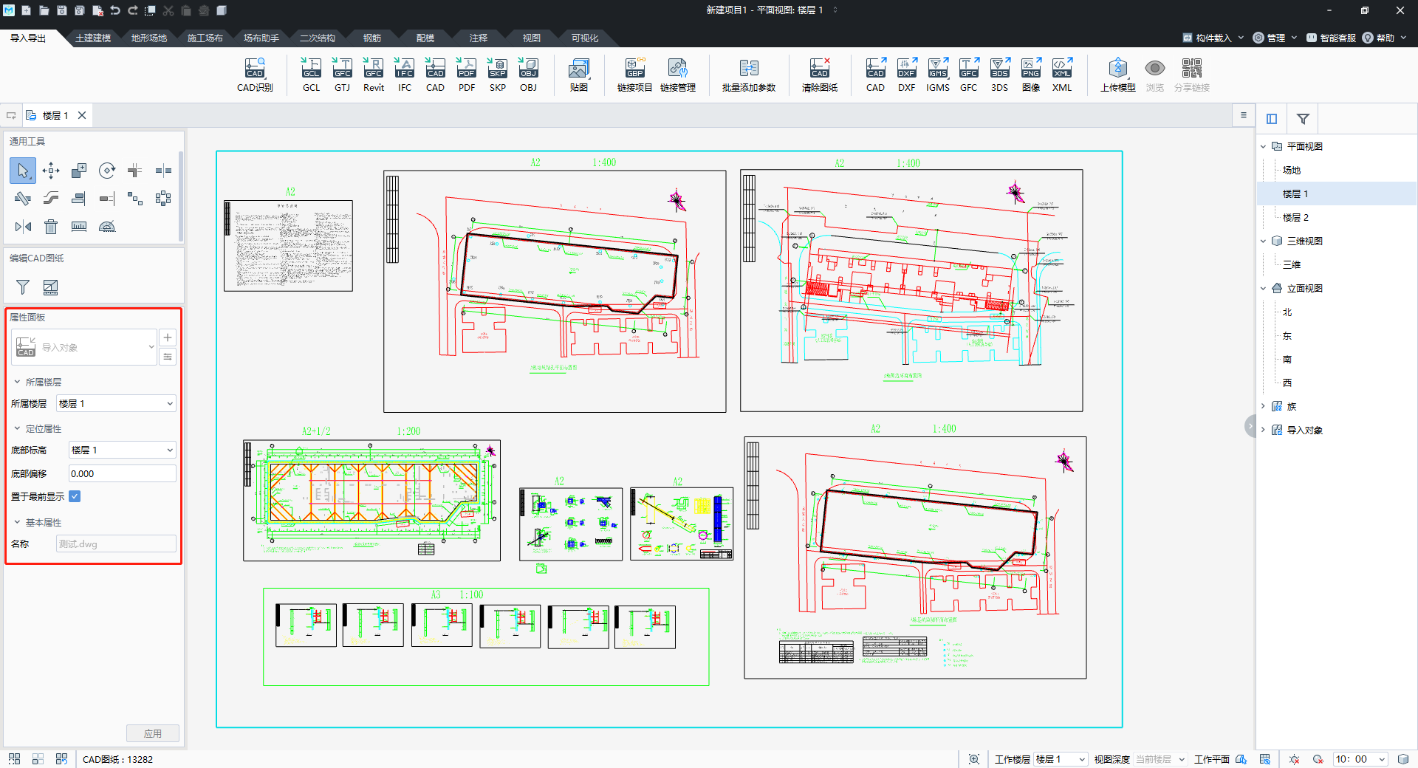Viewport: 1418px width, 768px height.
Task: Click the trash Delete tool
Action: (x=51, y=227)
